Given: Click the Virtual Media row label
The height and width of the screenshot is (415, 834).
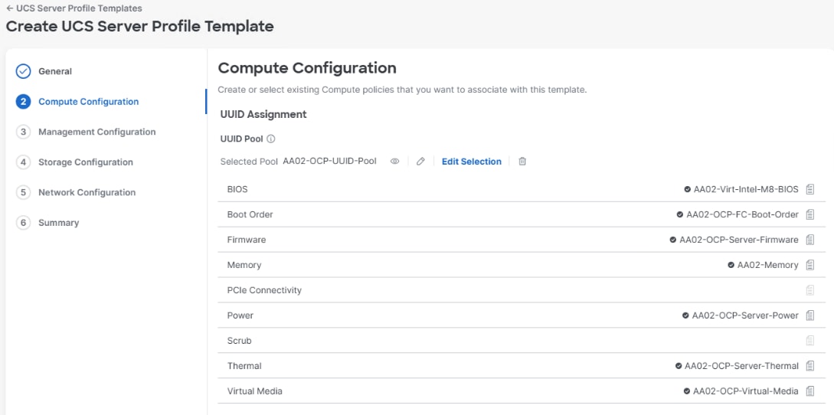Looking at the screenshot, I should (255, 391).
